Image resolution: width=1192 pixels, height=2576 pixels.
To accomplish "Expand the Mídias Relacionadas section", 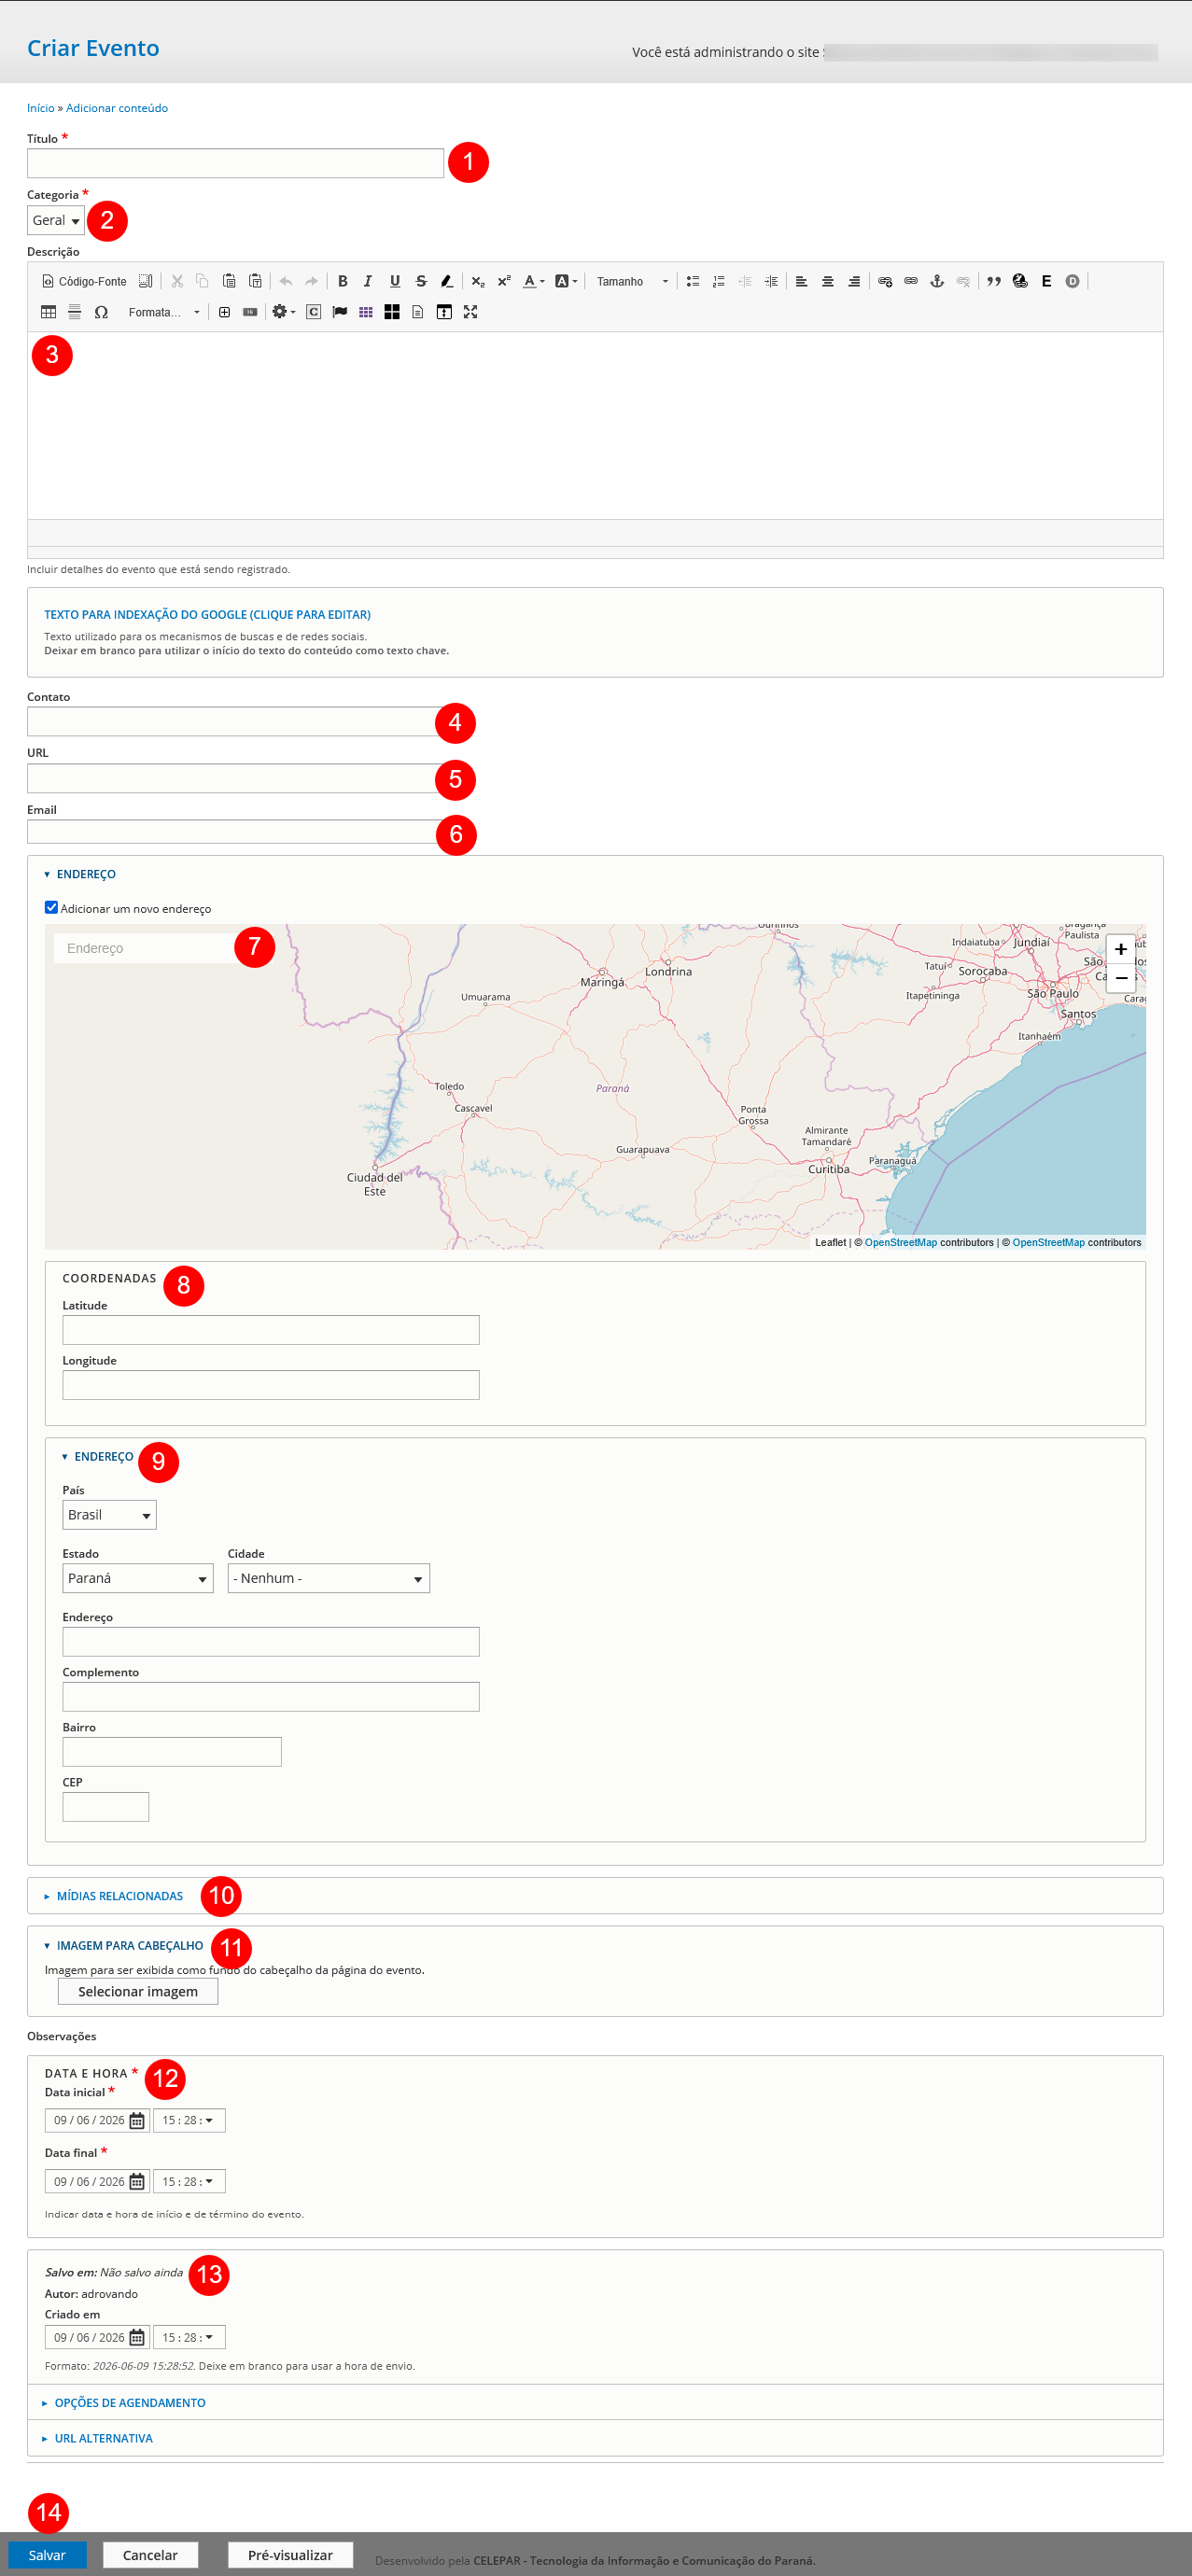I will pos(119,1896).
